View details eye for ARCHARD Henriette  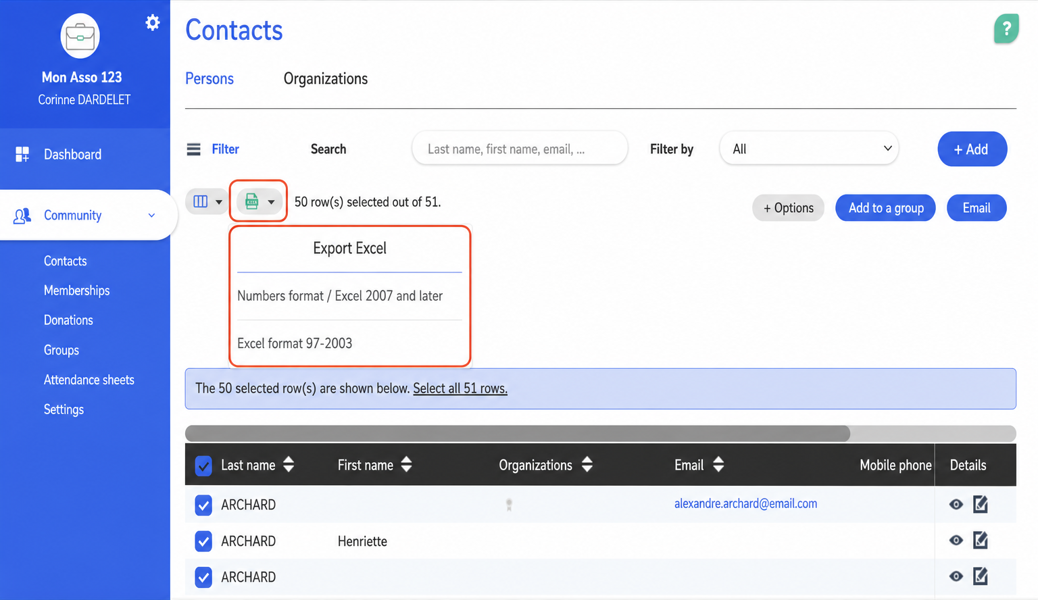[x=956, y=540]
